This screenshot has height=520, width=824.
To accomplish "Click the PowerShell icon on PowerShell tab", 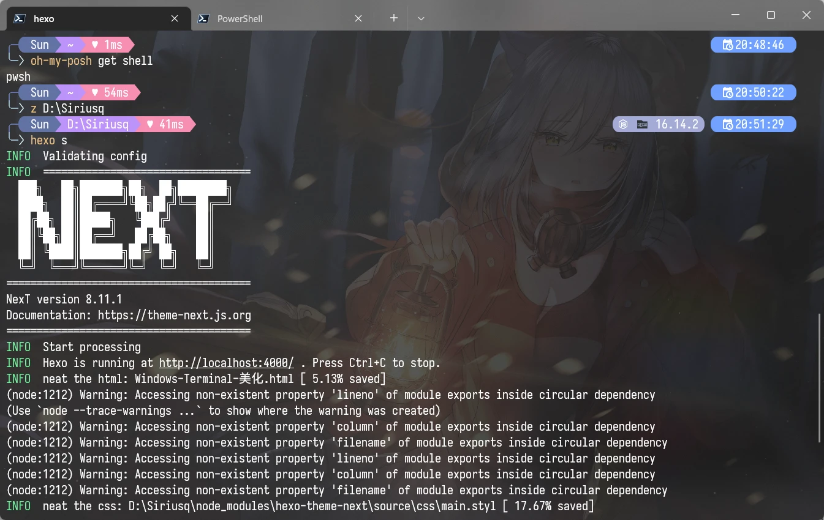I will point(204,18).
